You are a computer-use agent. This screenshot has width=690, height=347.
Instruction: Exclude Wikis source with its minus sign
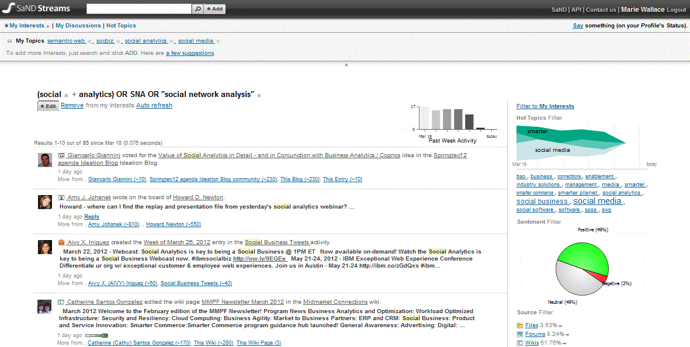click(563, 343)
